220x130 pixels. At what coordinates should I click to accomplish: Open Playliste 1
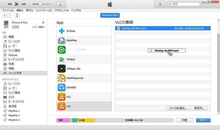pyautogui.click(x=24, y=111)
